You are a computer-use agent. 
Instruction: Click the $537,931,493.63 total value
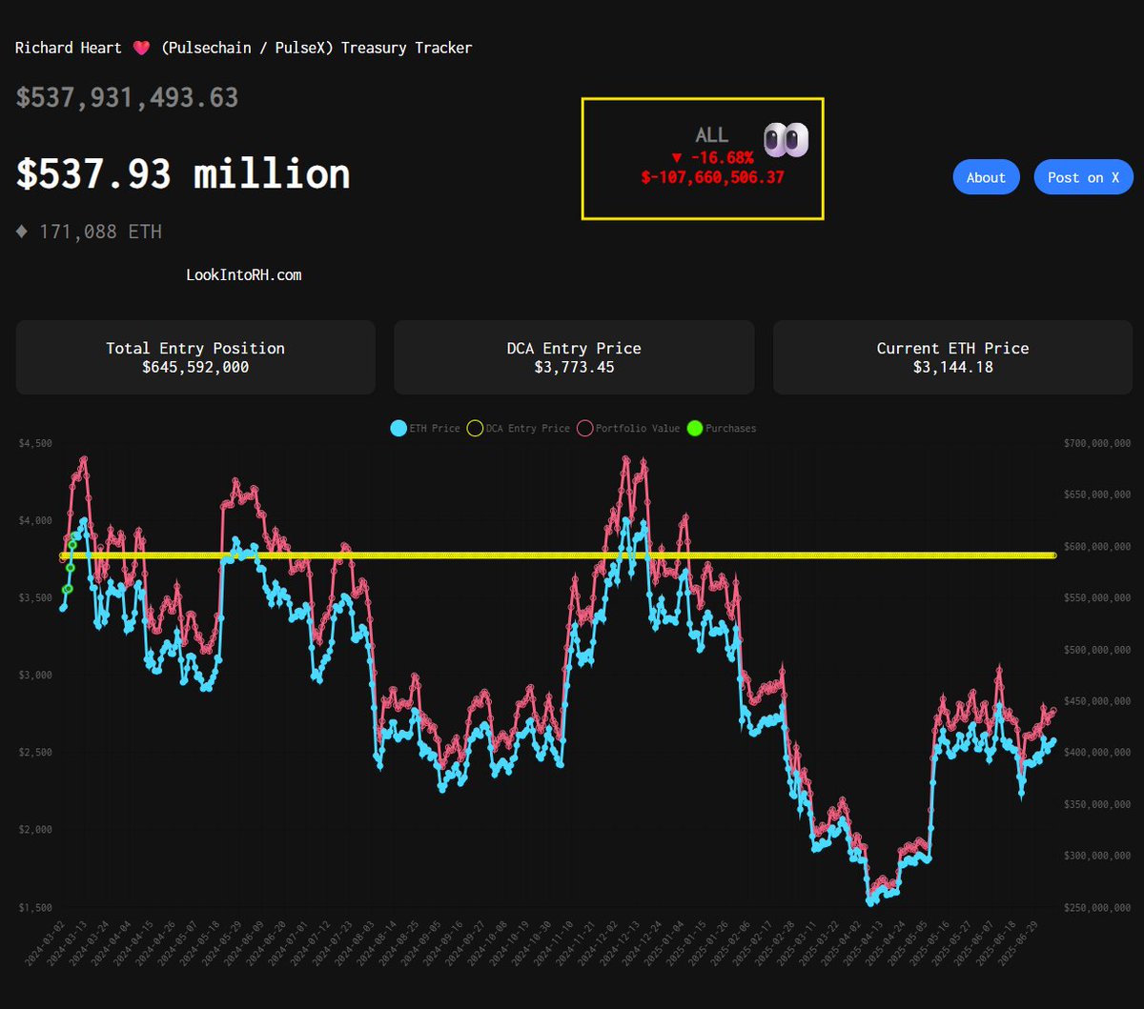(127, 97)
